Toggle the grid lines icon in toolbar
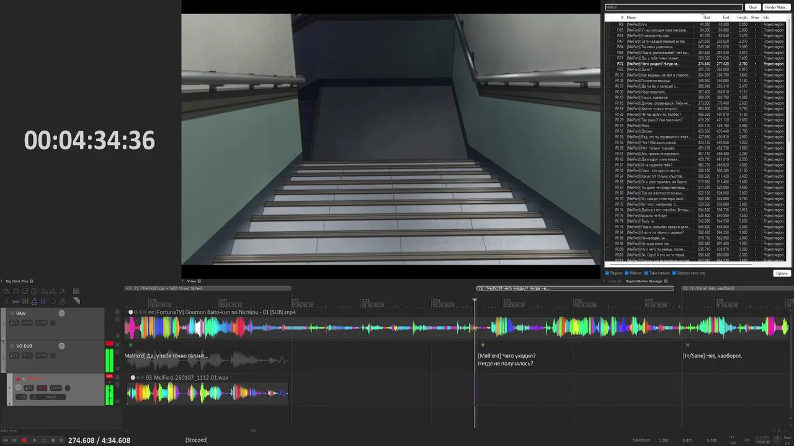This screenshot has height=446, width=794. 43,301
